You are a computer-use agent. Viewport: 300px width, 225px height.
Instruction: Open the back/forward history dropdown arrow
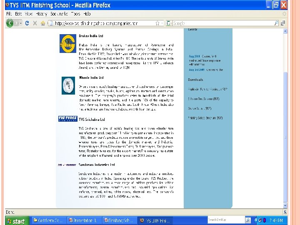pos(21,23)
